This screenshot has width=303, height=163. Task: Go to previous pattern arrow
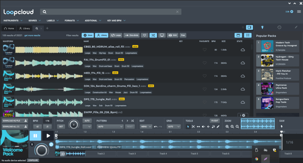pos(122,121)
